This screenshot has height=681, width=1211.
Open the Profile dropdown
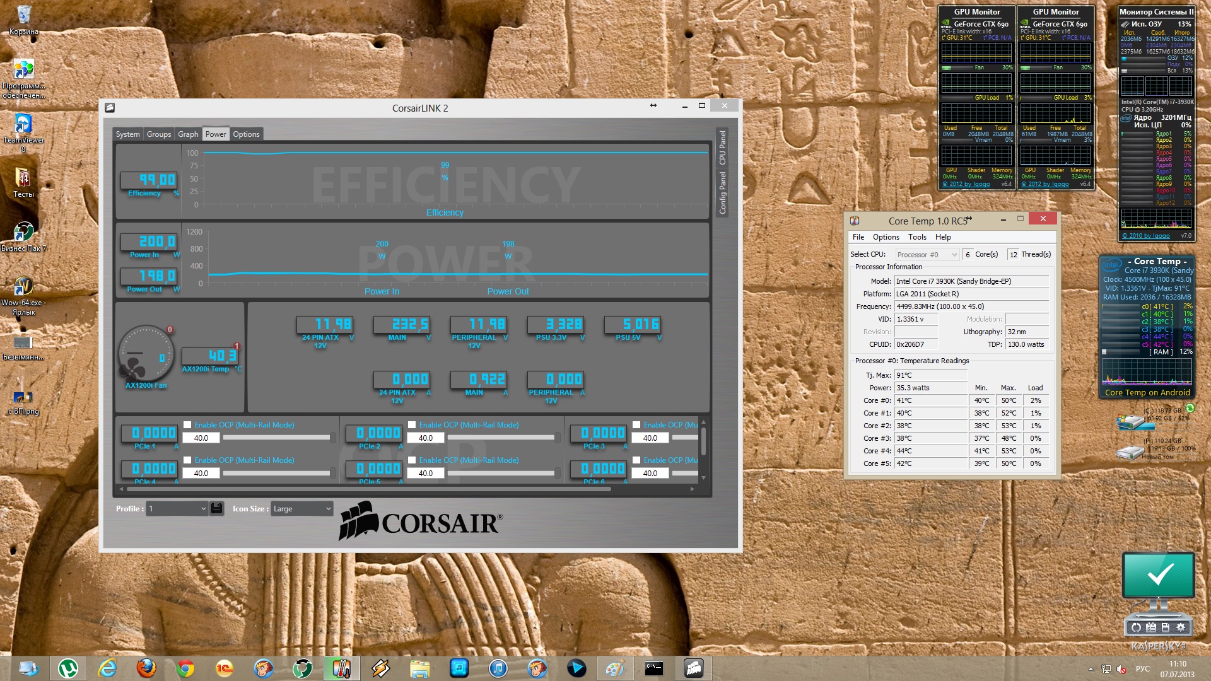pyautogui.click(x=177, y=509)
